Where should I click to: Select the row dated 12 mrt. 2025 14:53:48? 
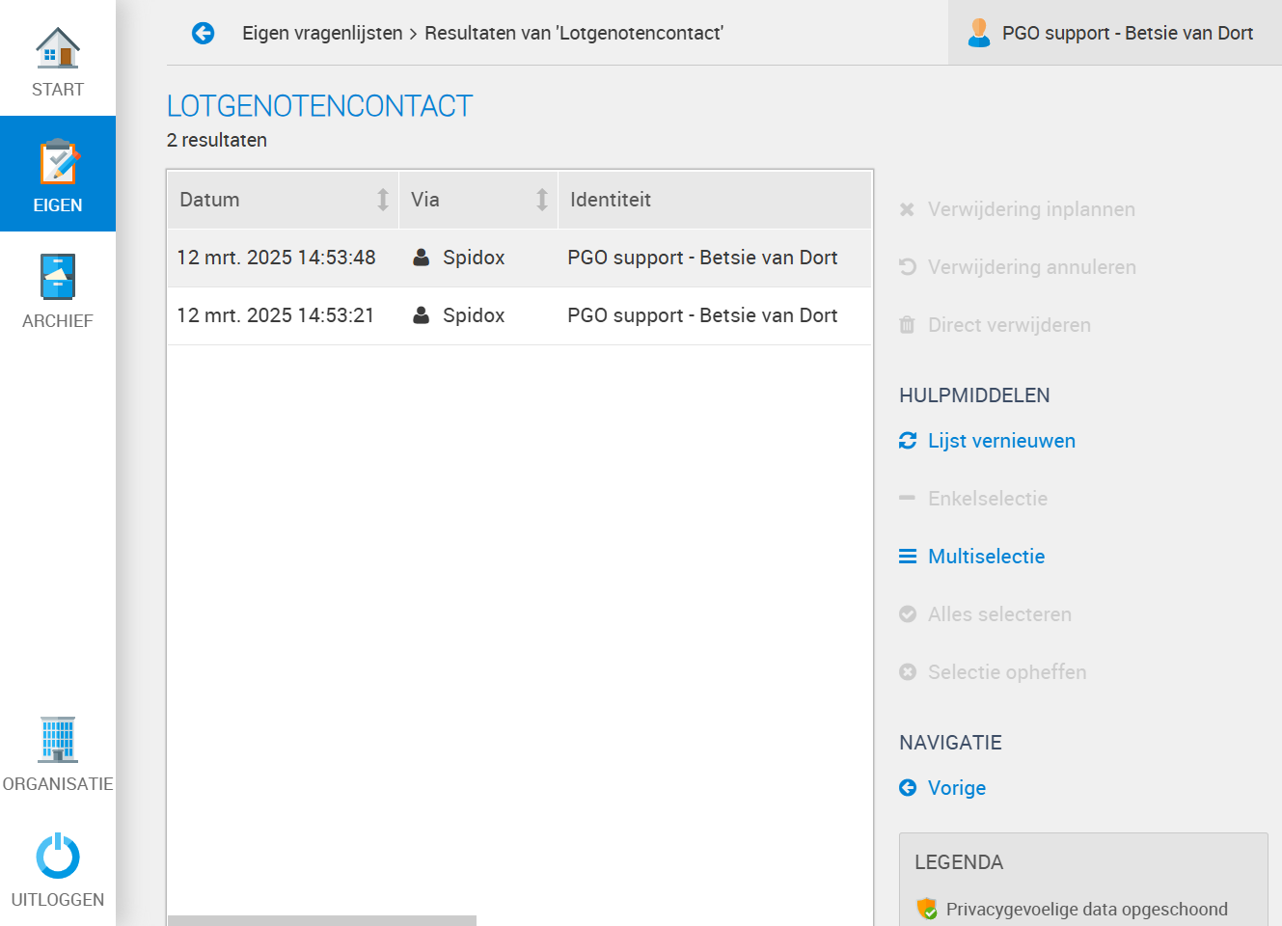click(x=520, y=258)
